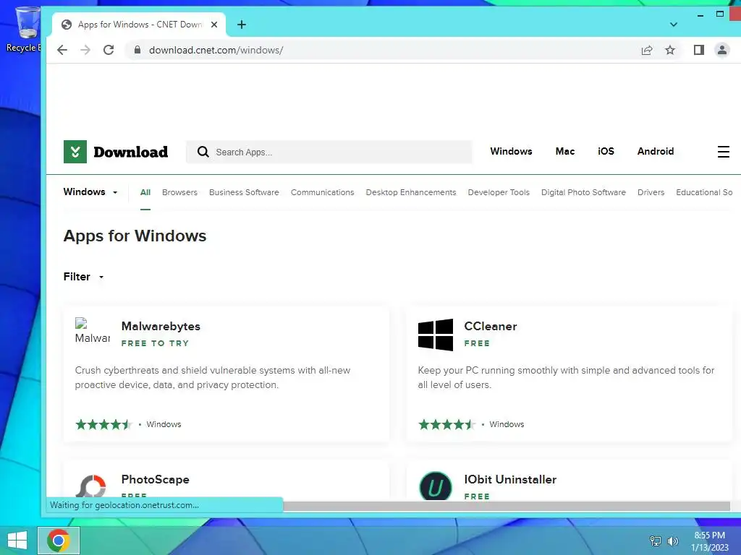Click the search magnifier icon
This screenshot has width=741, height=555.
[203, 152]
